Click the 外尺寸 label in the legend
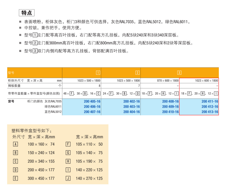 point(18,137)
